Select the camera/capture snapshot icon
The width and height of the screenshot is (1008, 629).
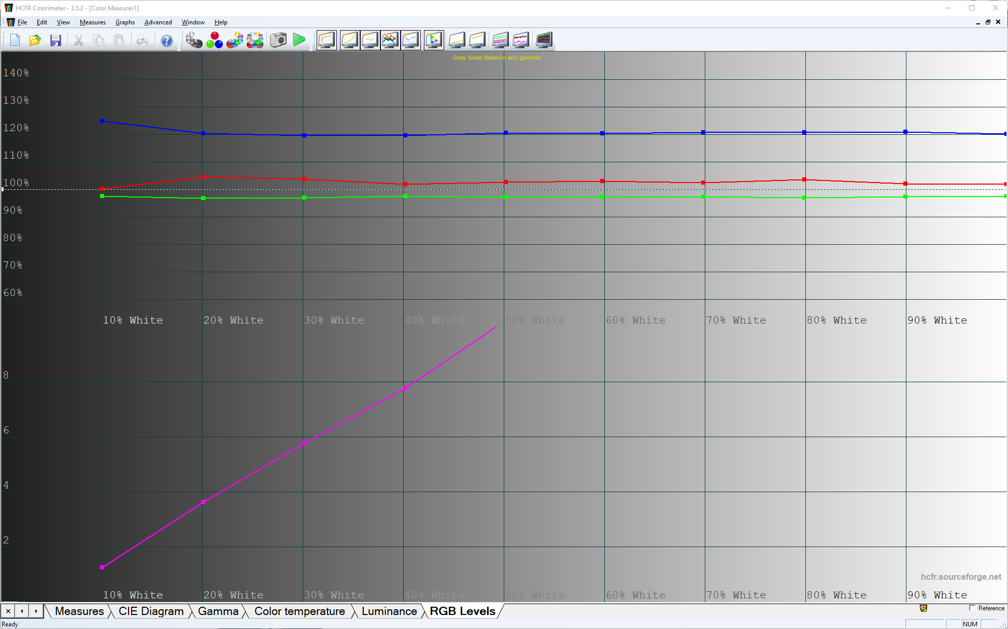[278, 39]
